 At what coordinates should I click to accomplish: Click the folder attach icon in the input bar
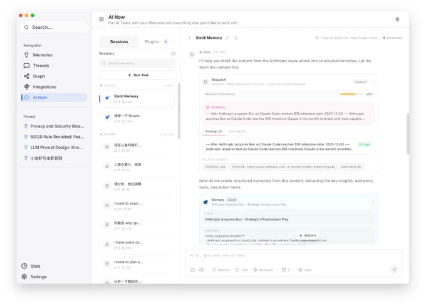192,270
